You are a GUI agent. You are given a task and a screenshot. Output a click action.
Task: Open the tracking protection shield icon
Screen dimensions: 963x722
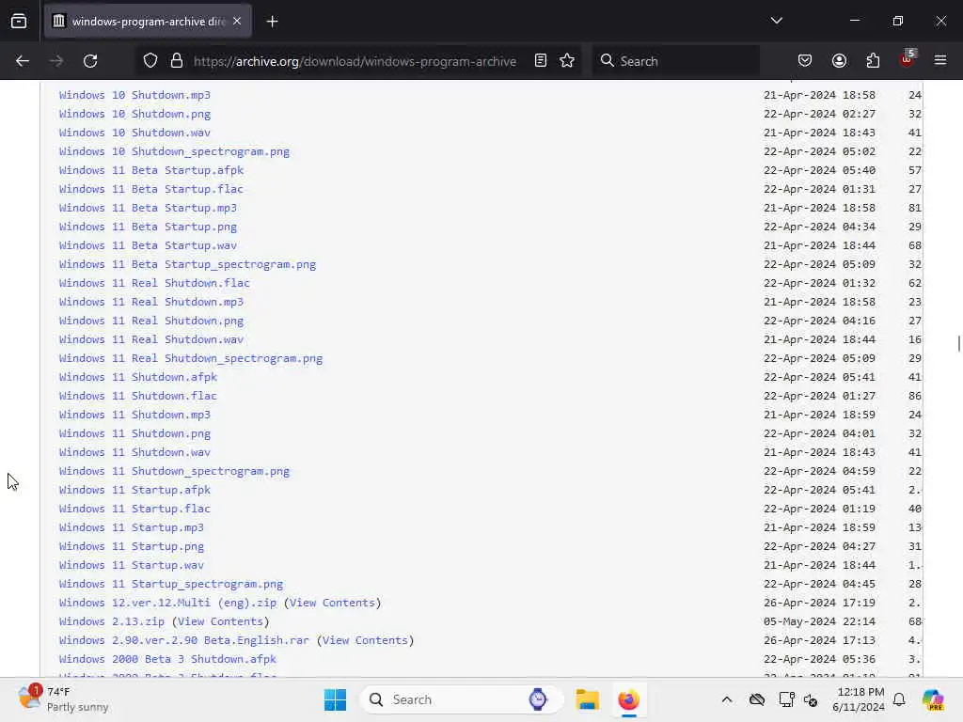pyautogui.click(x=150, y=61)
